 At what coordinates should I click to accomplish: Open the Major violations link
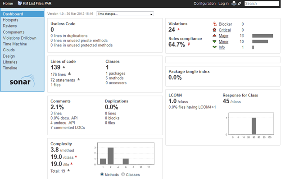(223, 36)
